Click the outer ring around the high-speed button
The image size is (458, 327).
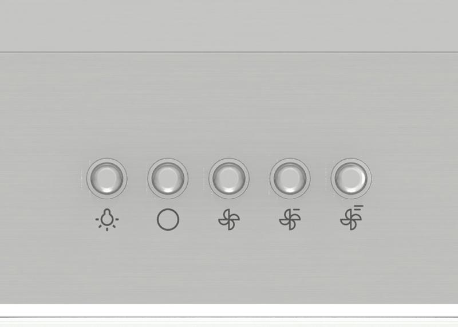[351, 160]
